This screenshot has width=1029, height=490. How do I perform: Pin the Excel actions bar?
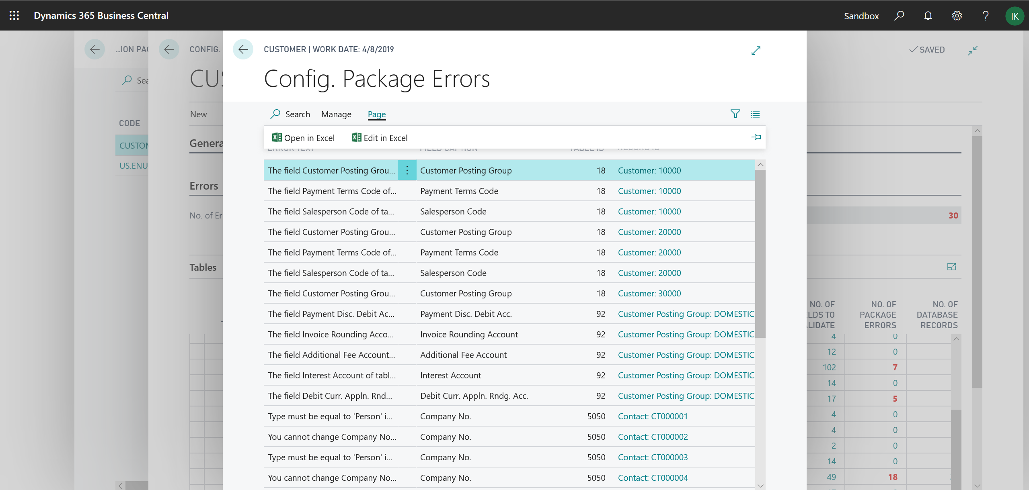pyautogui.click(x=756, y=137)
